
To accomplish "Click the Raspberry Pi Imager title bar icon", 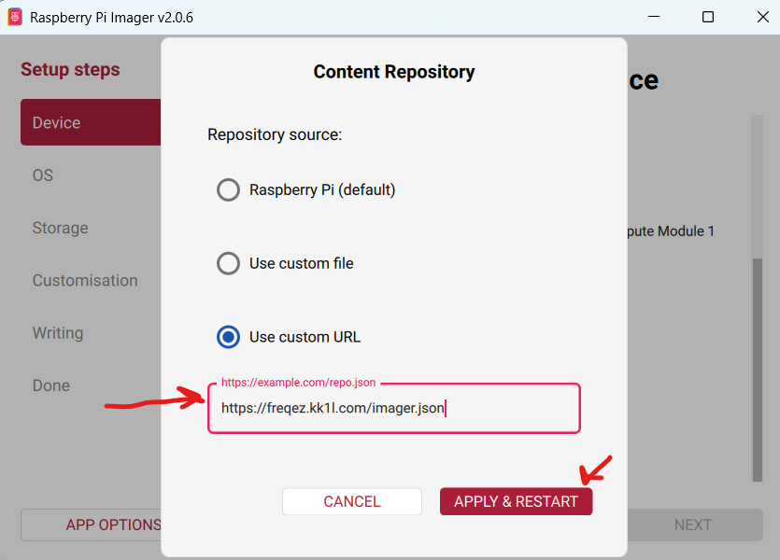I will (x=15, y=17).
